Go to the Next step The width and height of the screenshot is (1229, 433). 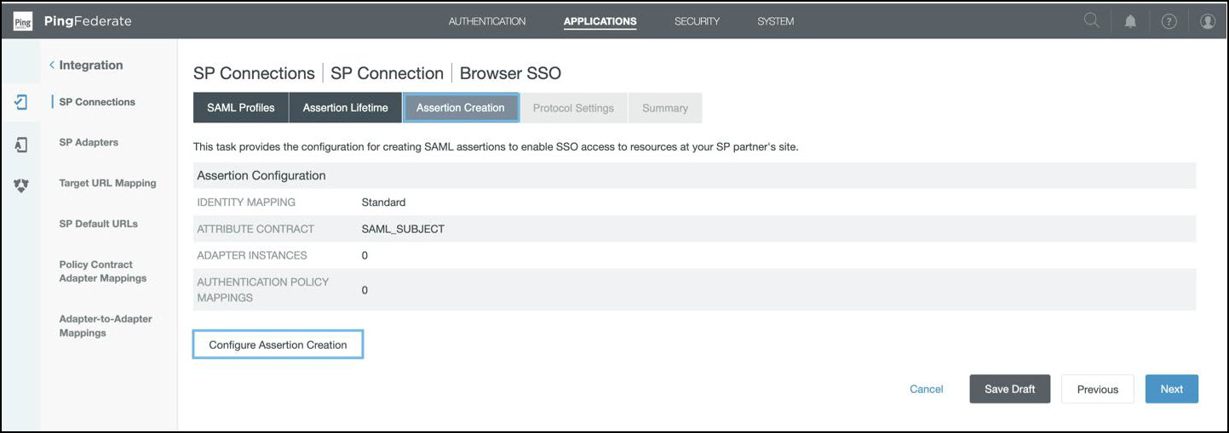(1171, 389)
